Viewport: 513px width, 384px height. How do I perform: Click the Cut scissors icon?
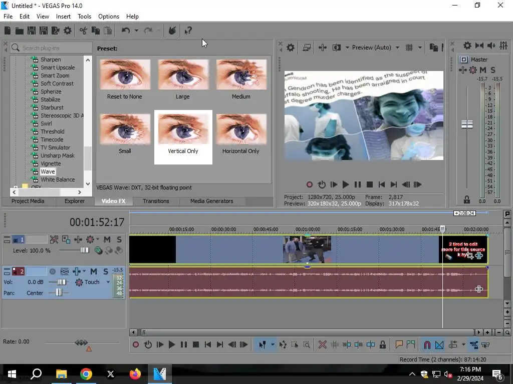pos(84,30)
